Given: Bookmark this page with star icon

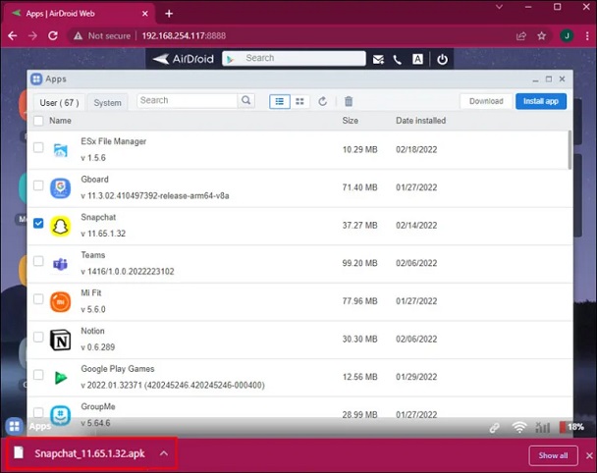Looking at the screenshot, I should click(541, 35).
